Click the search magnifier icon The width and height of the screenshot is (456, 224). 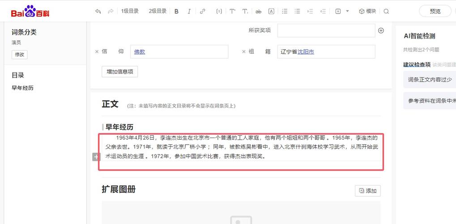coord(386,11)
